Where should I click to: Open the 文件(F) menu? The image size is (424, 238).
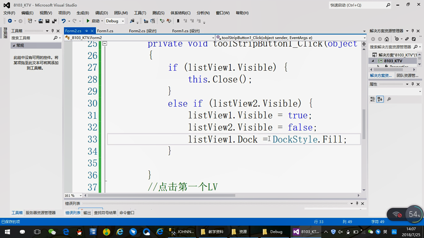(9, 13)
